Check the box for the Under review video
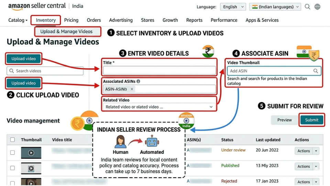The height and width of the screenshot is (186, 330). click(13, 153)
